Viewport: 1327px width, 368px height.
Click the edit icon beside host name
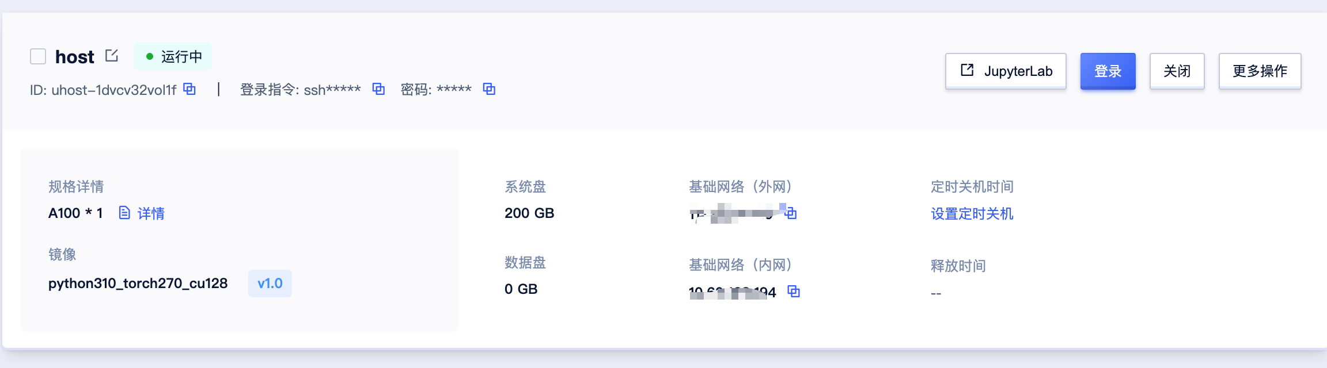(x=112, y=56)
